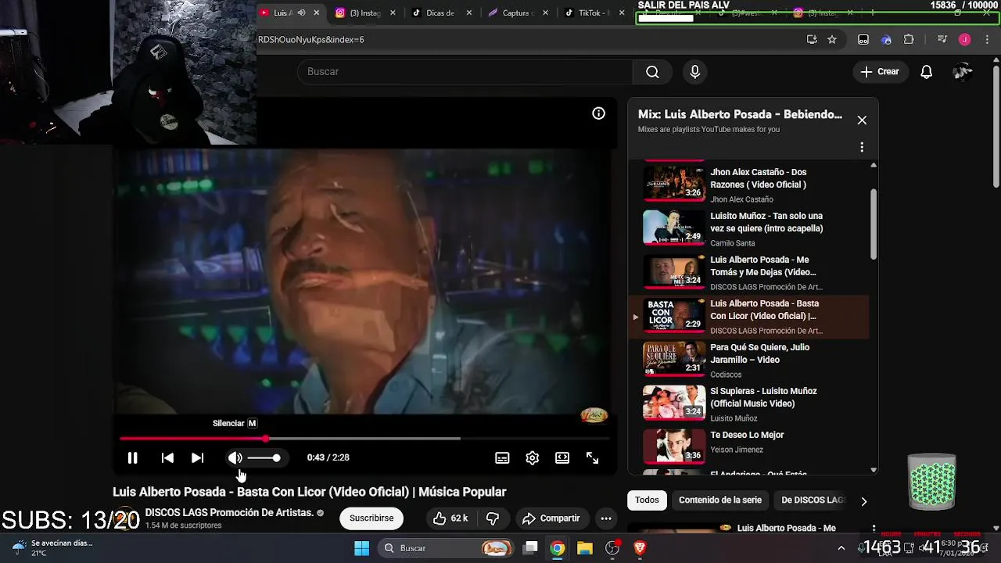Dislike the video with thumbs-down
Viewport: 1001px width, 563px height.
493,518
